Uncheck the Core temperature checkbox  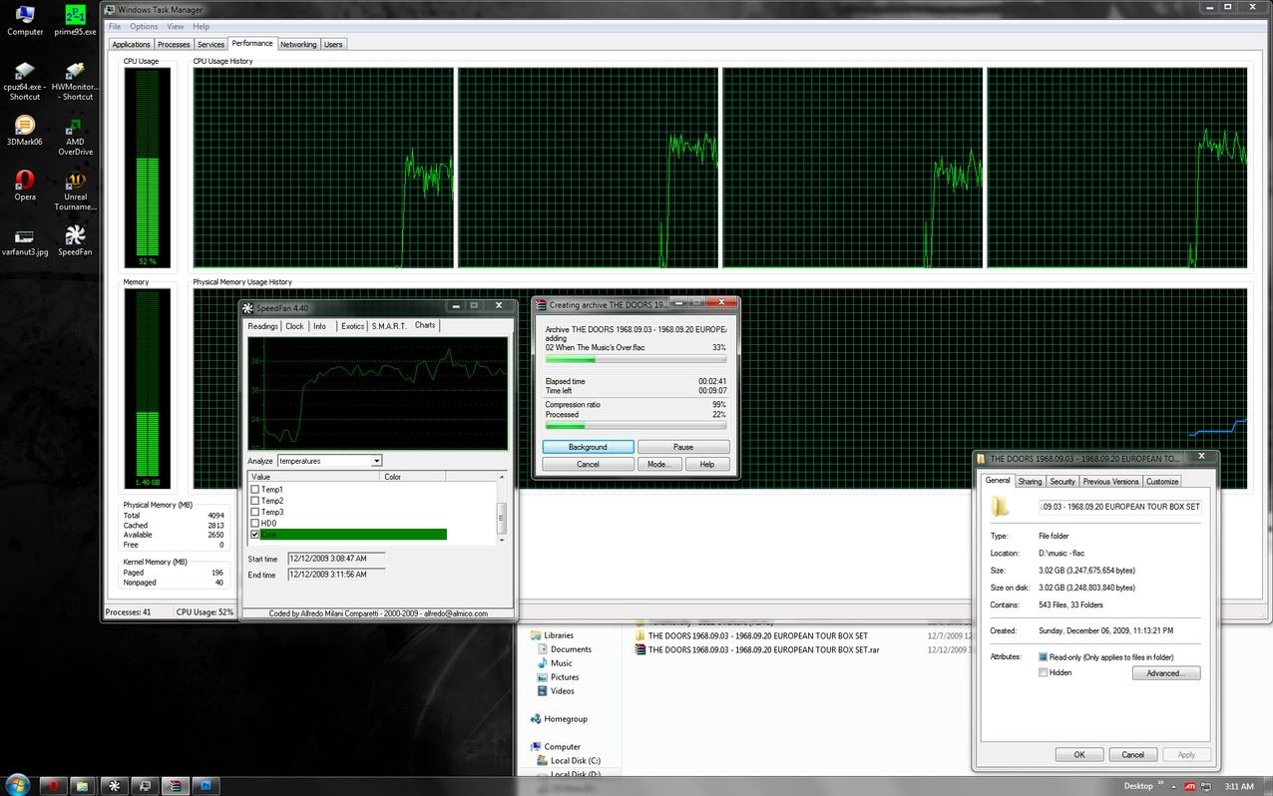pyautogui.click(x=255, y=535)
